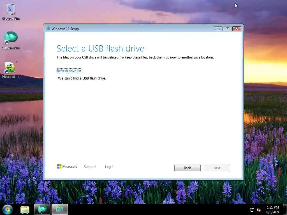
Task: Open the Legal link
Action: (x=109, y=167)
